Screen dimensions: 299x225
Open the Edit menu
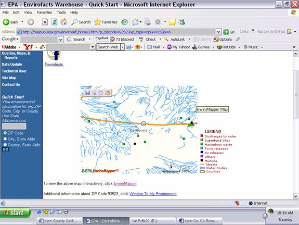point(16,12)
